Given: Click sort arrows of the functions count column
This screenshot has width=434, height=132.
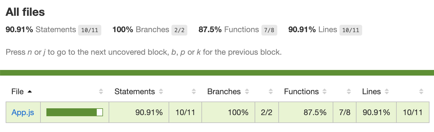Looking at the screenshot, I should 349,92.
